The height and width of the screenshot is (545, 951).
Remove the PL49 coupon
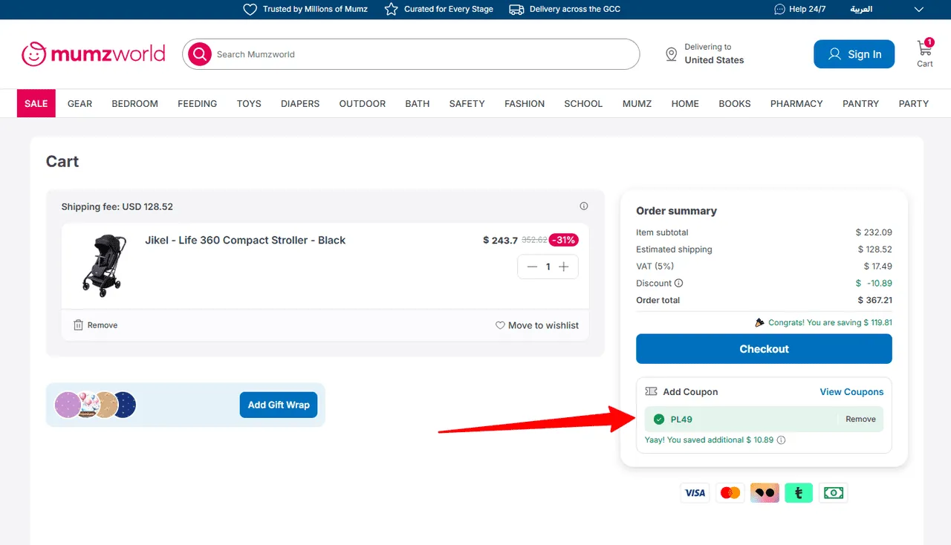coord(860,420)
